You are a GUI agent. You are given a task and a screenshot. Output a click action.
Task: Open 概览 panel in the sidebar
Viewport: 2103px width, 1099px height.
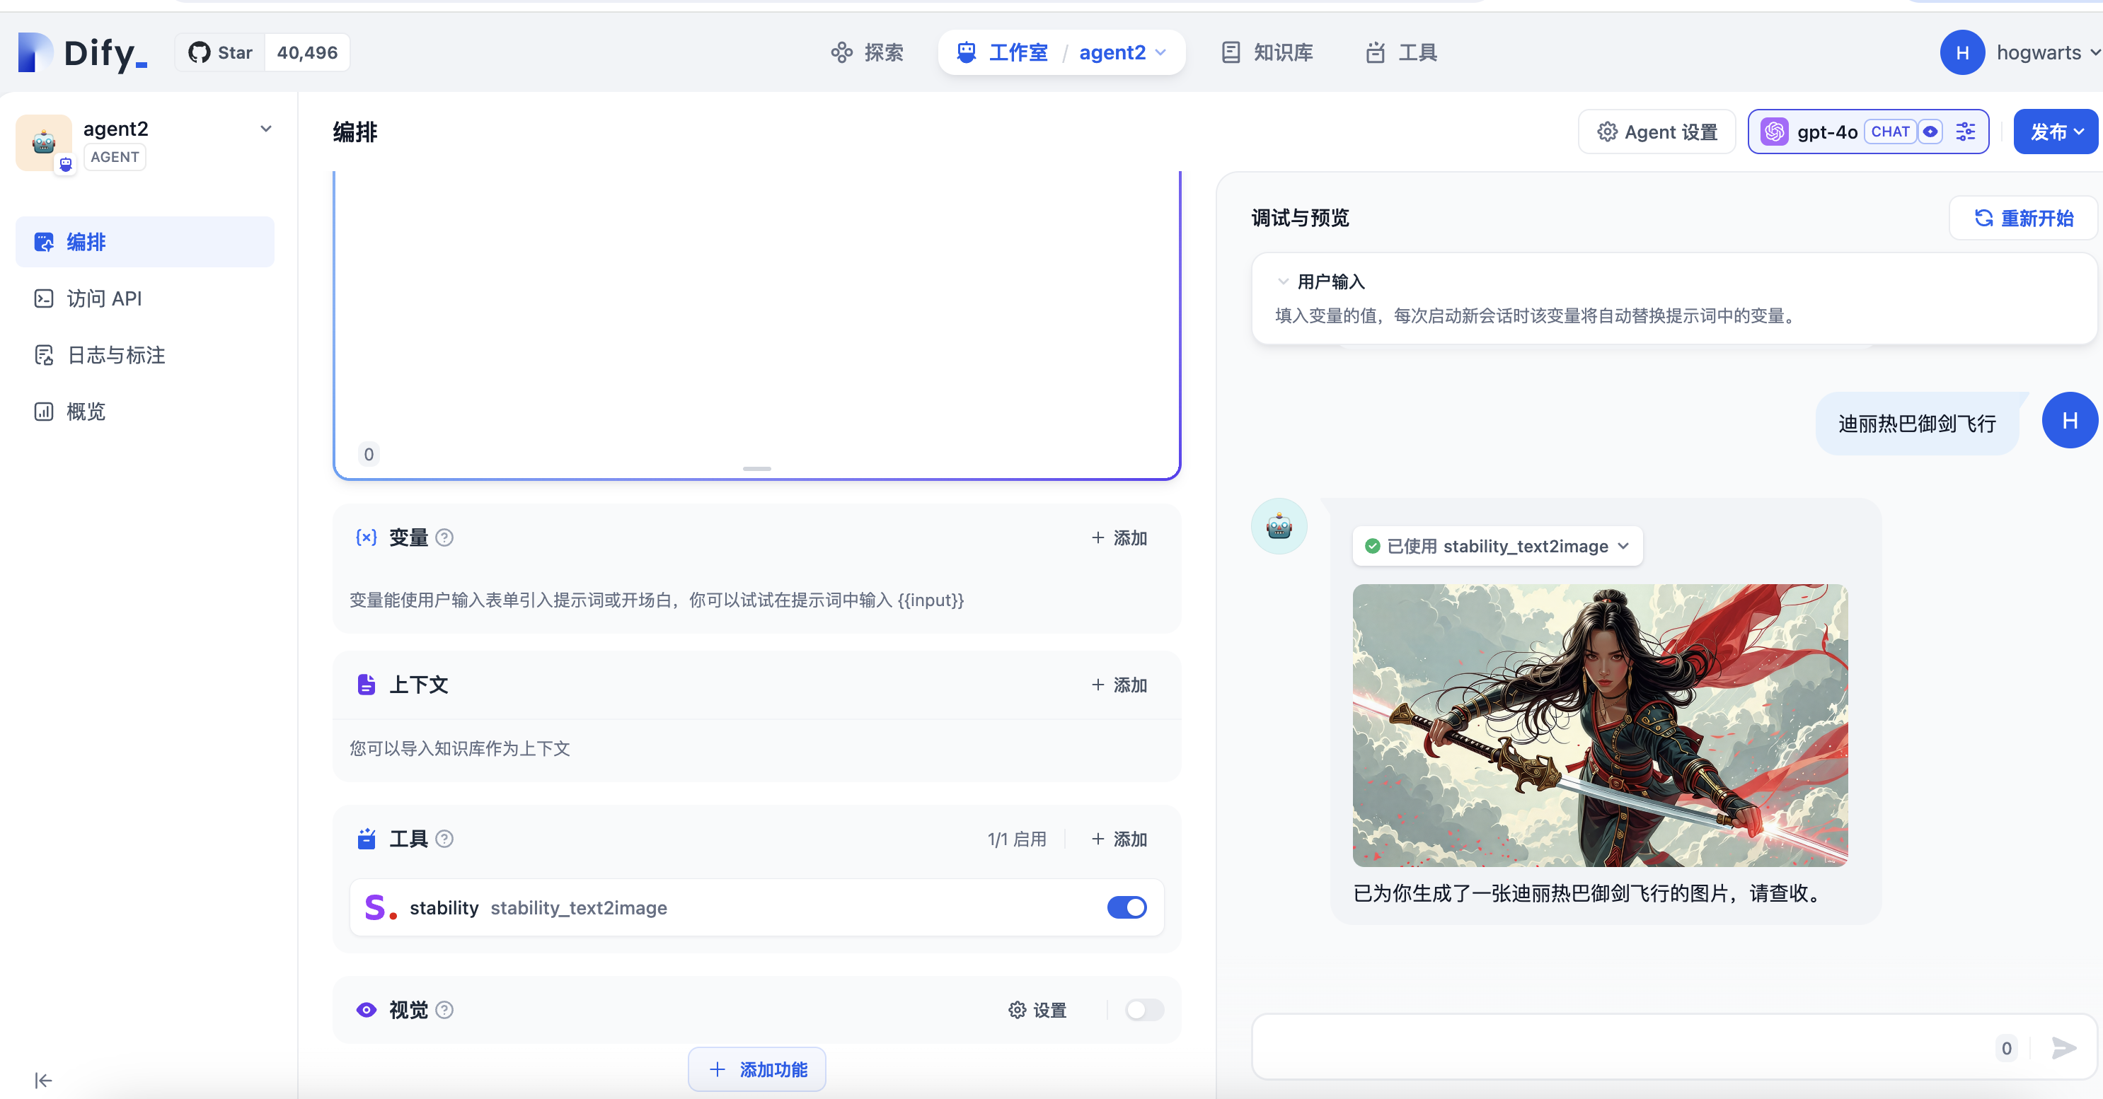pyautogui.click(x=86, y=411)
